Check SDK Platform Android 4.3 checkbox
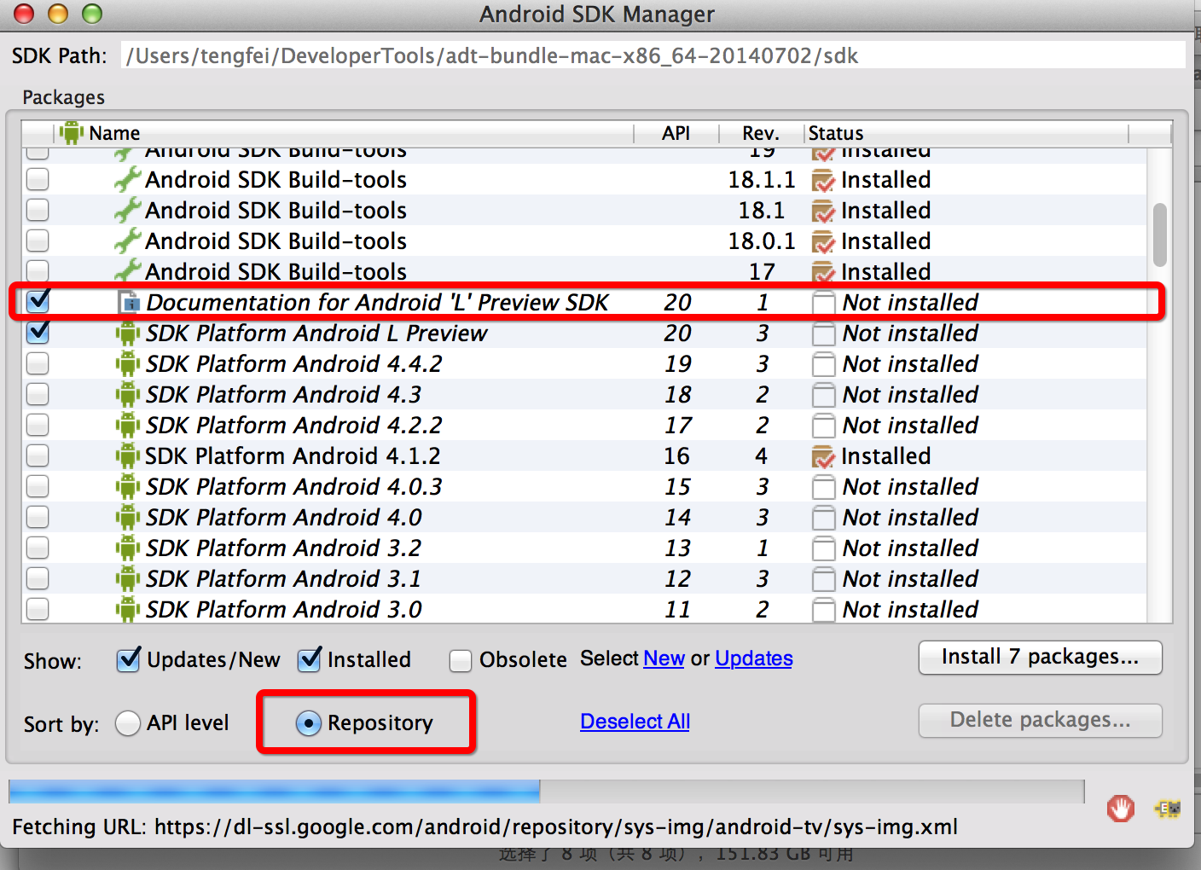This screenshot has height=870, width=1201. tap(38, 394)
